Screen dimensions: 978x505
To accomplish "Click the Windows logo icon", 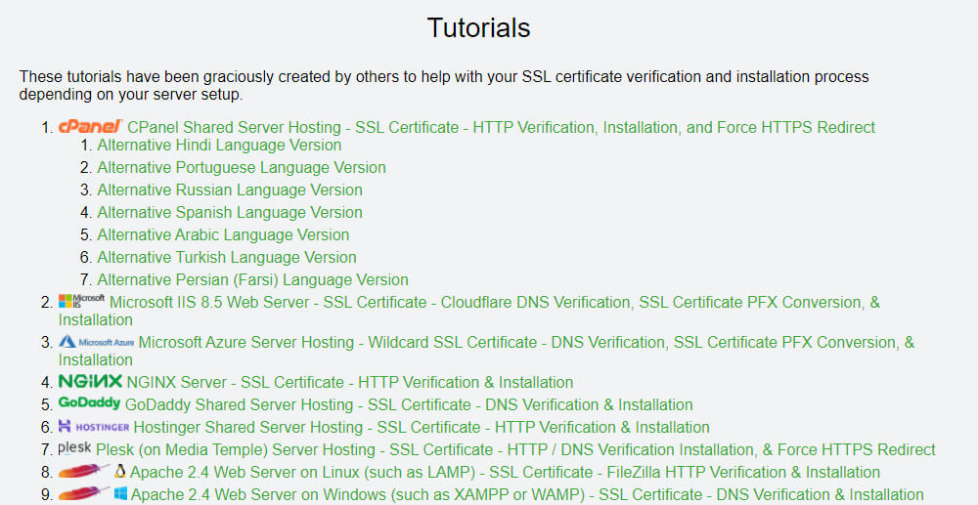I will coord(120,494).
